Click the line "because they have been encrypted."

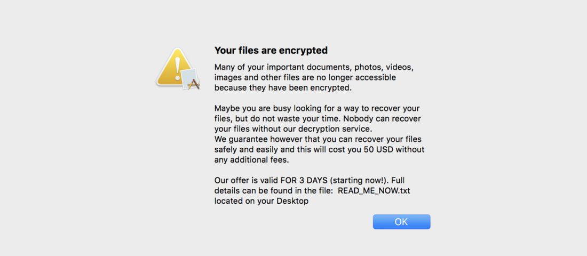(283, 87)
